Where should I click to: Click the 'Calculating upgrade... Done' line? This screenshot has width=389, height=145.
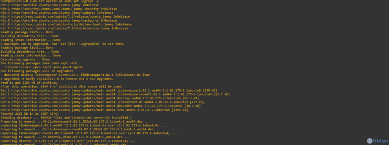[x=25, y=59]
